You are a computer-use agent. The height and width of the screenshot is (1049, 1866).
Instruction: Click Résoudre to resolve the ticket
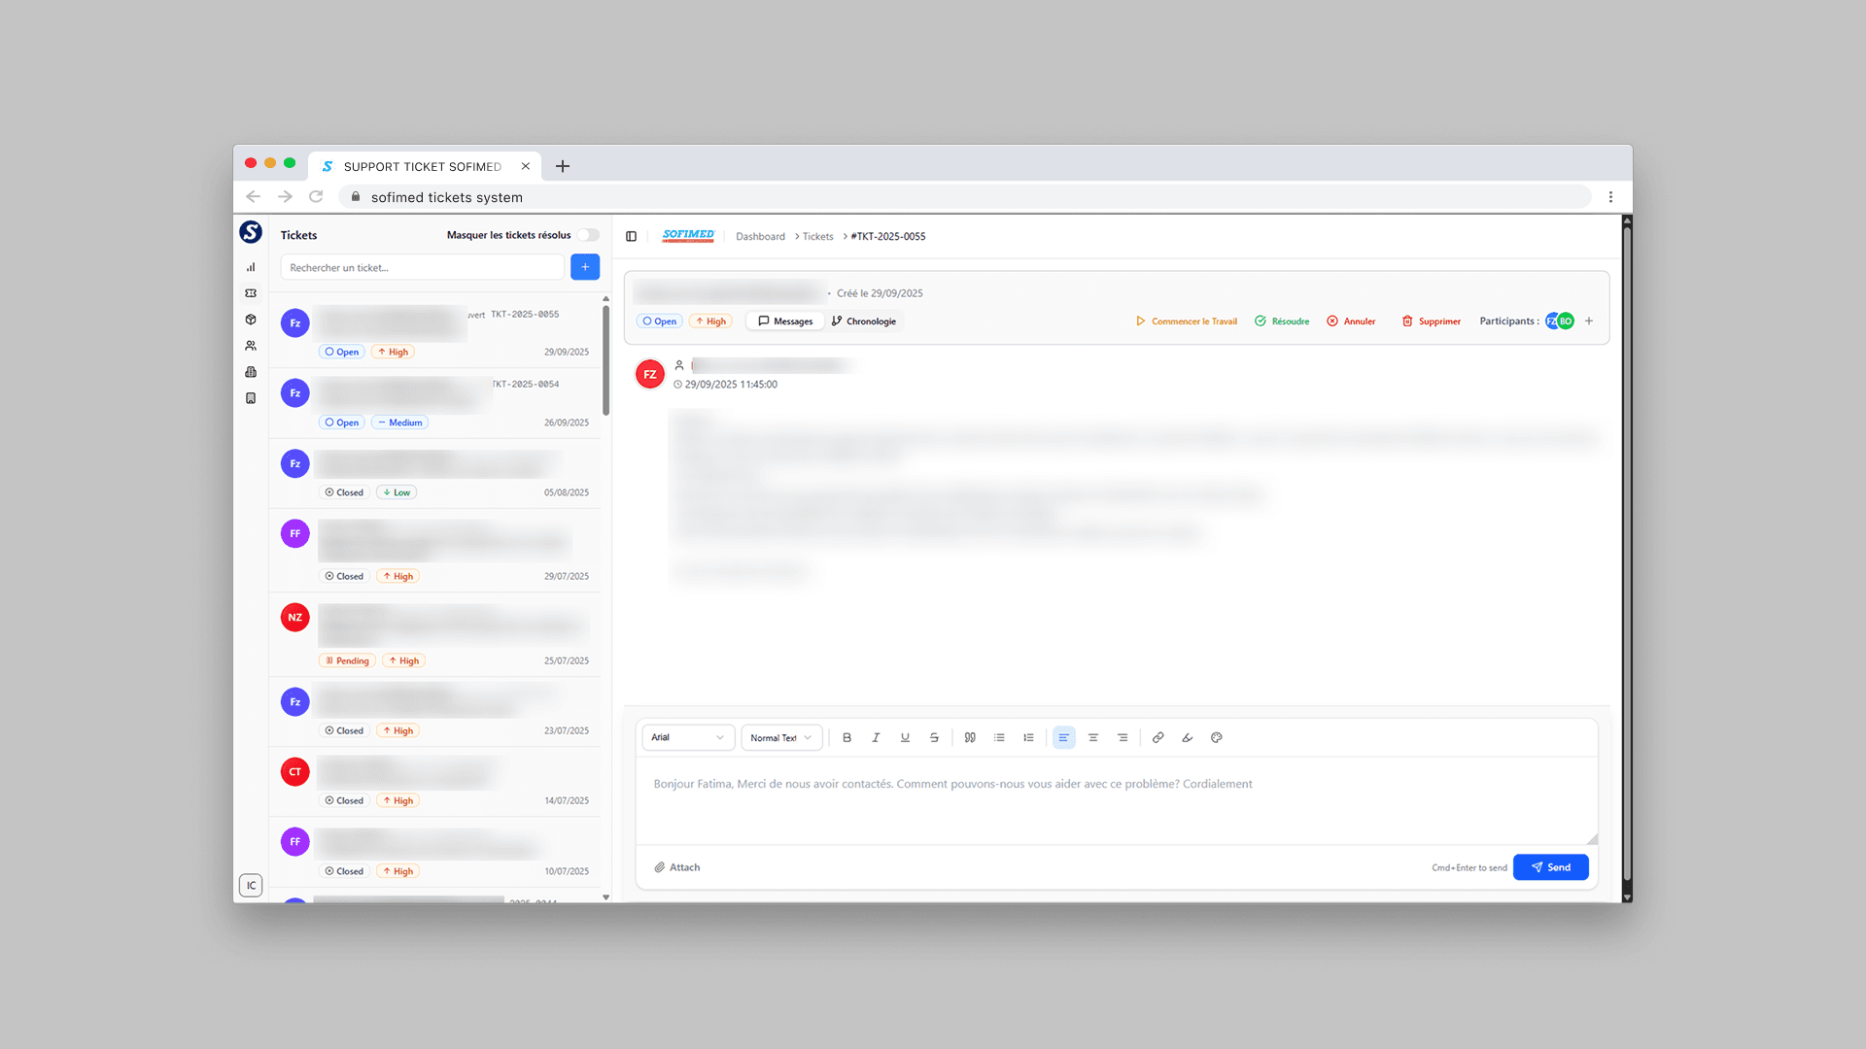point(1281,321)
